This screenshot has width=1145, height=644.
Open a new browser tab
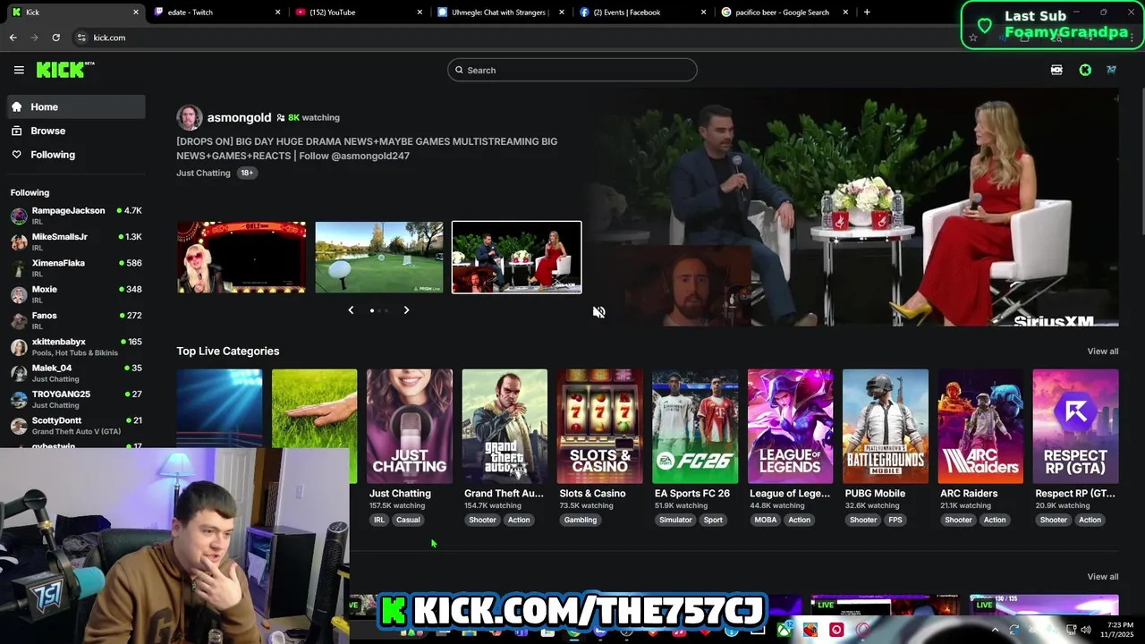pos(867,13)
